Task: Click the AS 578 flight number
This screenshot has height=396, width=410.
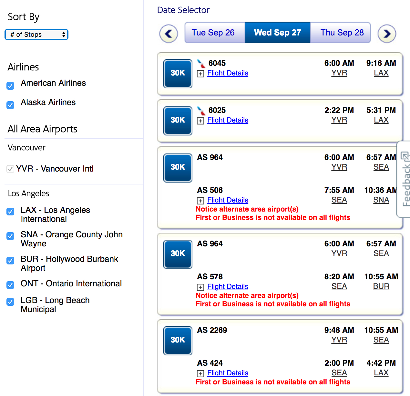Action: click(210, 277)
